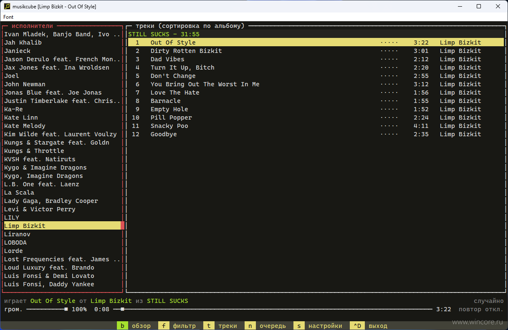
Task: Click the исполнители panel title
Action: click(x=33, y=26)
